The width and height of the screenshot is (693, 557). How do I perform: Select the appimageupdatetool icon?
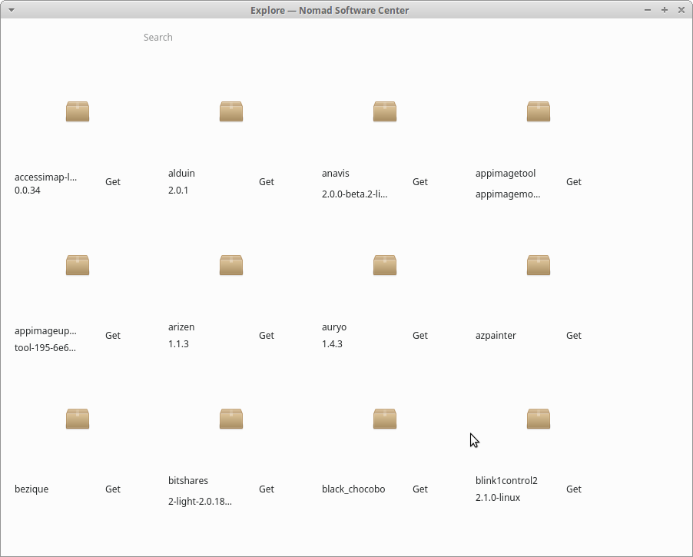(77, 265)
